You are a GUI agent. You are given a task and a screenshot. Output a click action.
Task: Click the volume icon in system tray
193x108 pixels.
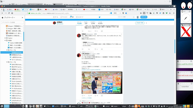(164, 106)
